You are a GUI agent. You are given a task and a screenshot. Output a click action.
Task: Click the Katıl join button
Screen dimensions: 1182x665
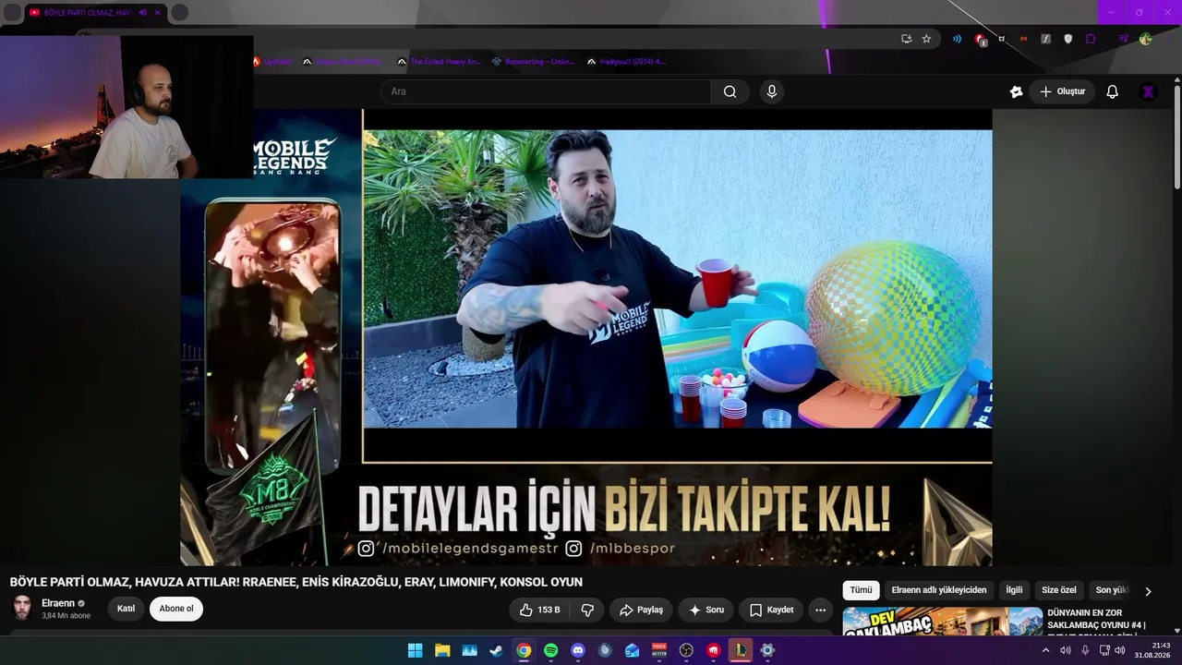[x=127, y=609]
